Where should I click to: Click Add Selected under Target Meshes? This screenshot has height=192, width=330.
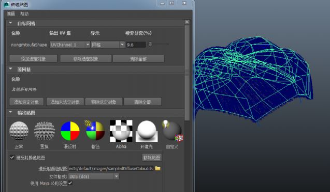(x=33, y=59)
